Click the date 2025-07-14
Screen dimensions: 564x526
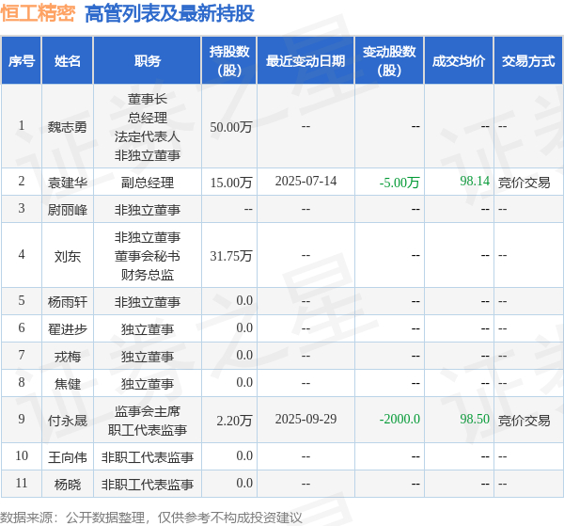305,181
